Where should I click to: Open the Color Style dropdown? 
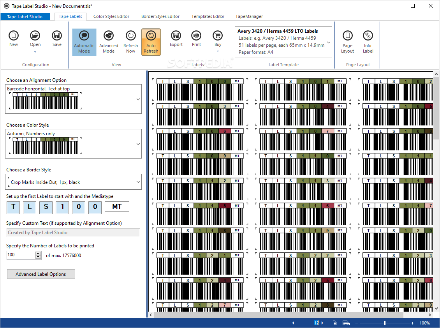pyautogui.click(x=138, y=144)
